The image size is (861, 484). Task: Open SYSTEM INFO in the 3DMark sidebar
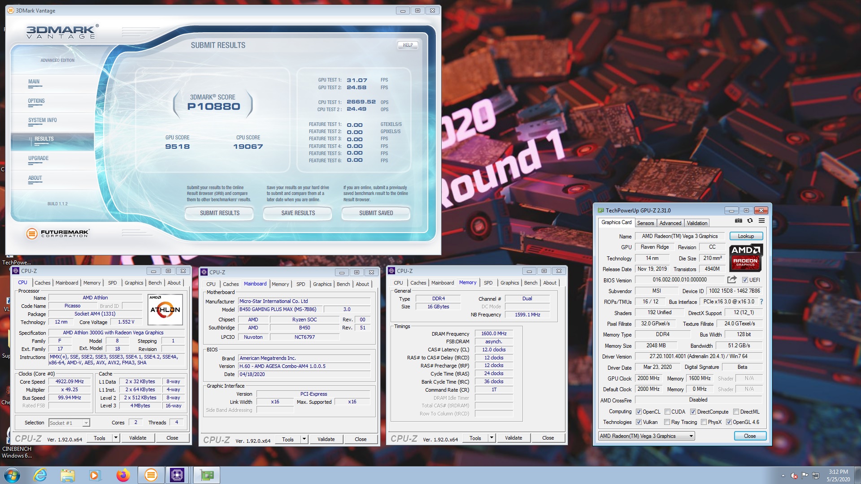tap(43, 120)
